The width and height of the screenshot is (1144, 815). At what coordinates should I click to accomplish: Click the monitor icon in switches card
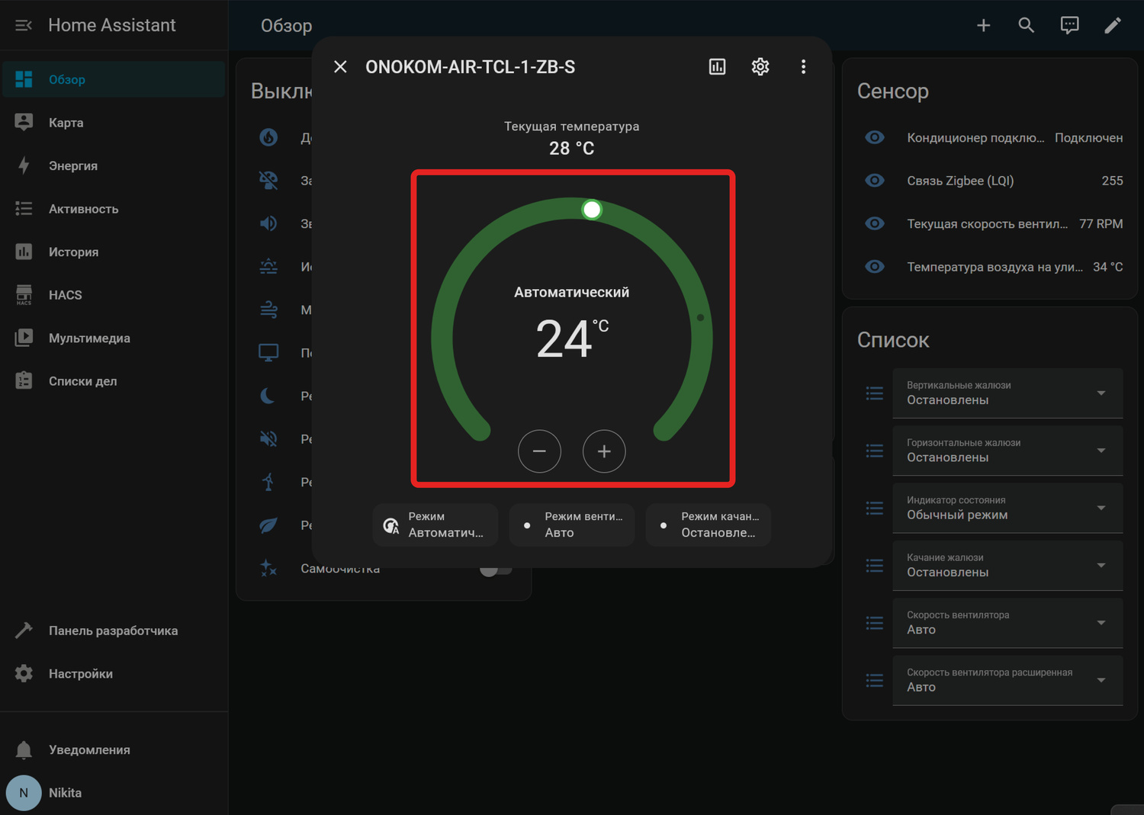268,353
